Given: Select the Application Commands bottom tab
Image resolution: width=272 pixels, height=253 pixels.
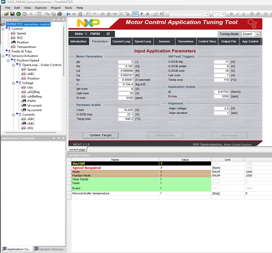Looking at the screenshot, I should coord(17,249).
